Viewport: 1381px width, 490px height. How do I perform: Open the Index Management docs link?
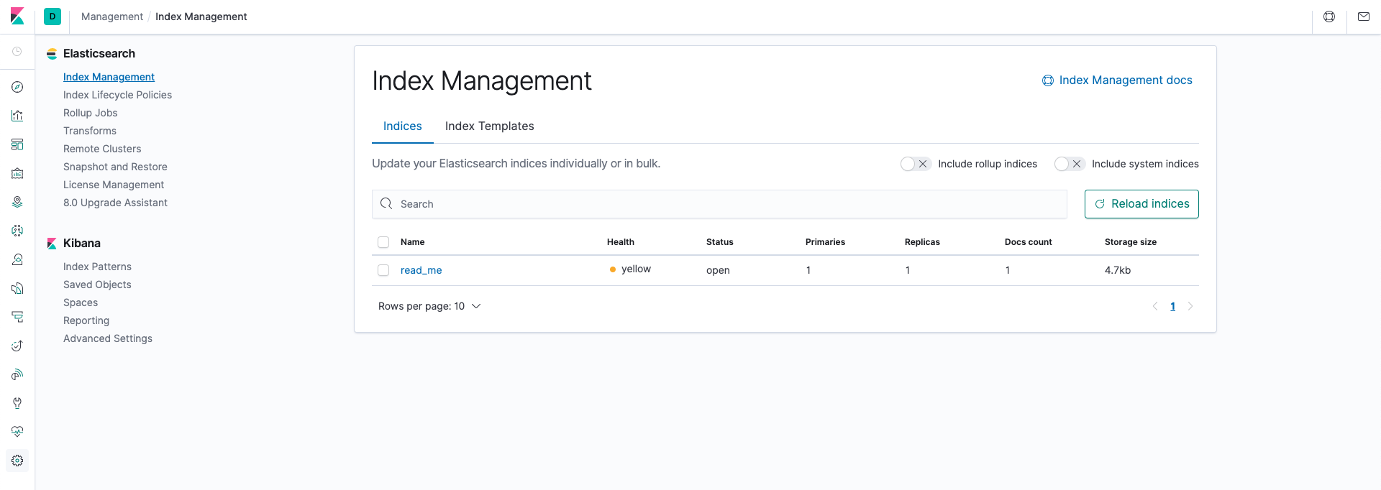[1117, 80]
